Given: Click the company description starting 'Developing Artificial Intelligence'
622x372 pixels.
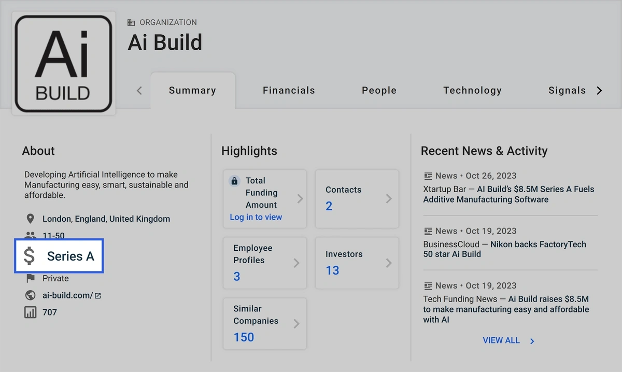Looking at the screenshot, I should (106, 185).
